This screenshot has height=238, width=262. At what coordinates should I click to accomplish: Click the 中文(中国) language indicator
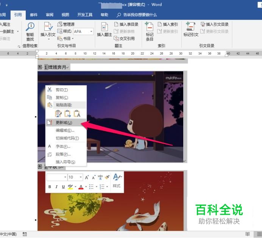8,234
